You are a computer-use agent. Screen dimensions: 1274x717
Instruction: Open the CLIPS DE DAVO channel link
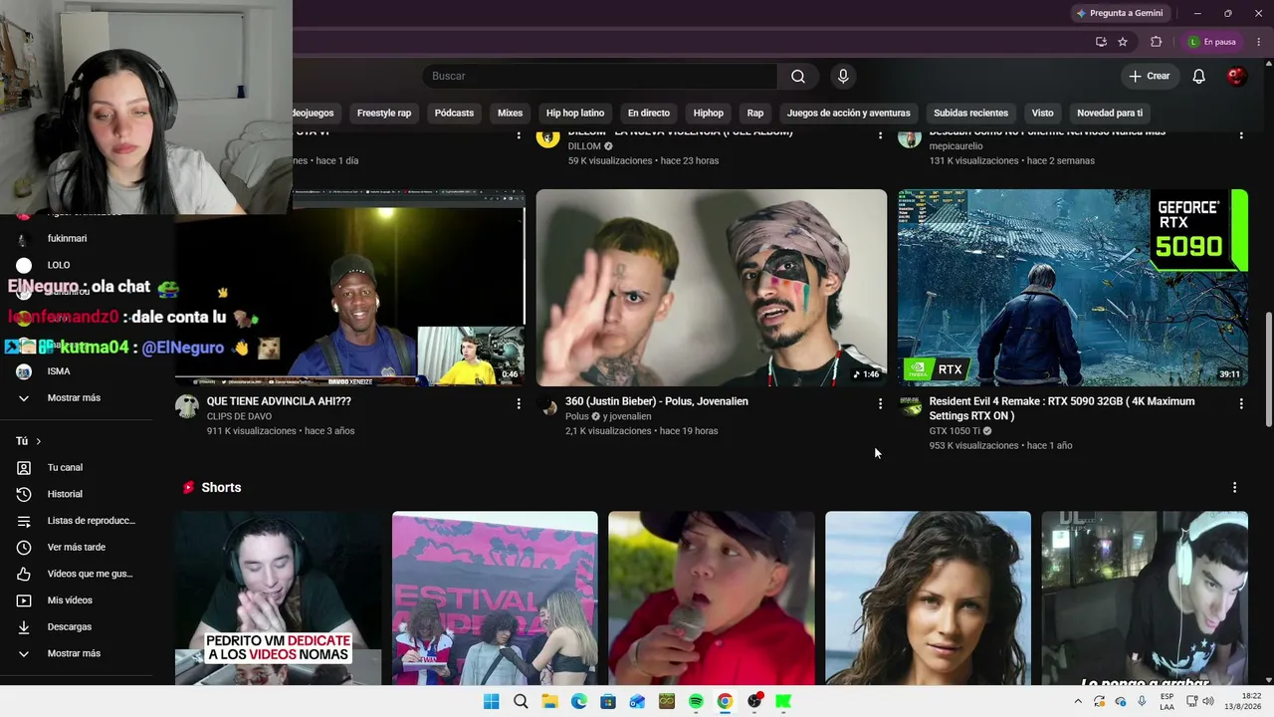tap(239, 416)
